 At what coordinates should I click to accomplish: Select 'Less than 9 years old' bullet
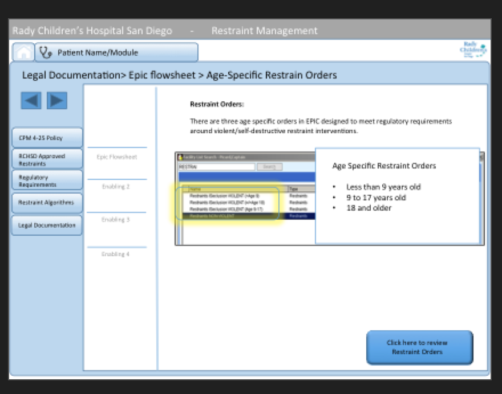383,187
